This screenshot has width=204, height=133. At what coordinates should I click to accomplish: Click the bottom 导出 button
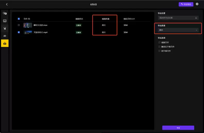click(x=178, y=128)
